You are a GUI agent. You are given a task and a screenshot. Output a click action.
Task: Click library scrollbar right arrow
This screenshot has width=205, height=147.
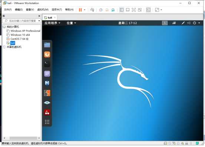39,138
